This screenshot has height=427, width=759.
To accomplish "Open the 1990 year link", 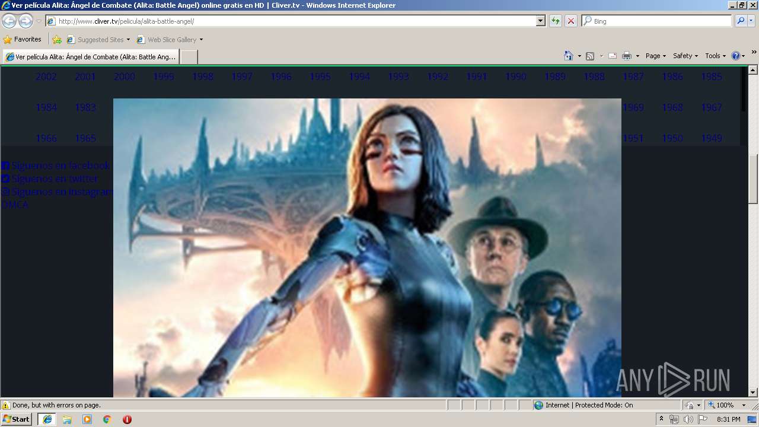I will coord(516,77).
